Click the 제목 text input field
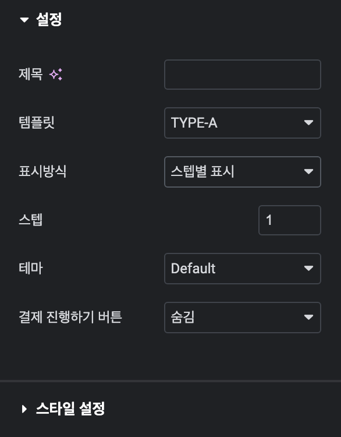The width and height of the screenshot is (341, 437). click(243, 75)
